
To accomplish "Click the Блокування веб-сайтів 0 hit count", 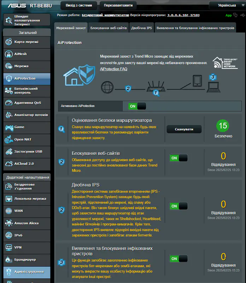I will tap(223, 156).
